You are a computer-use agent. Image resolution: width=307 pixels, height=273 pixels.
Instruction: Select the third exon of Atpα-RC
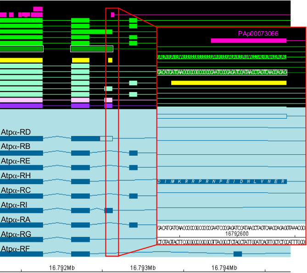coord(134,196)
